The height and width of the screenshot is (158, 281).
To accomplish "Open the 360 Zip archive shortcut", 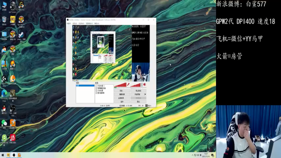I will (4, 65).
